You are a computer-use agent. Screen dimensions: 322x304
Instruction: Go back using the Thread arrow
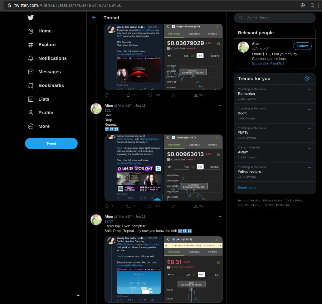(x=94, y=18)
